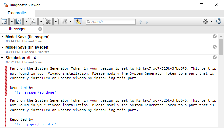Open the help question mark icon
The image size is (224, 128).
click(x=219, y=21)
